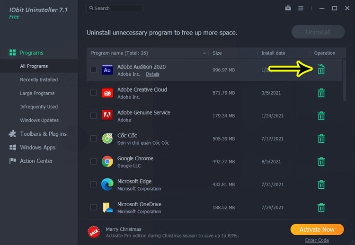Check the box beside Cốc Cốc
Image resolution: width=355 pixels, height=245 pixels.
[x=93, y=139]
